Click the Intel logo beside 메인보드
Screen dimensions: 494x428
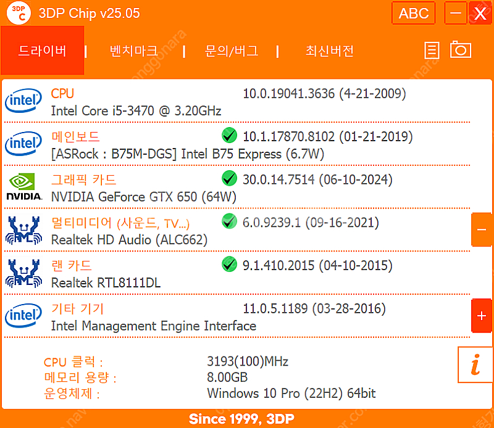coord(23,144)
